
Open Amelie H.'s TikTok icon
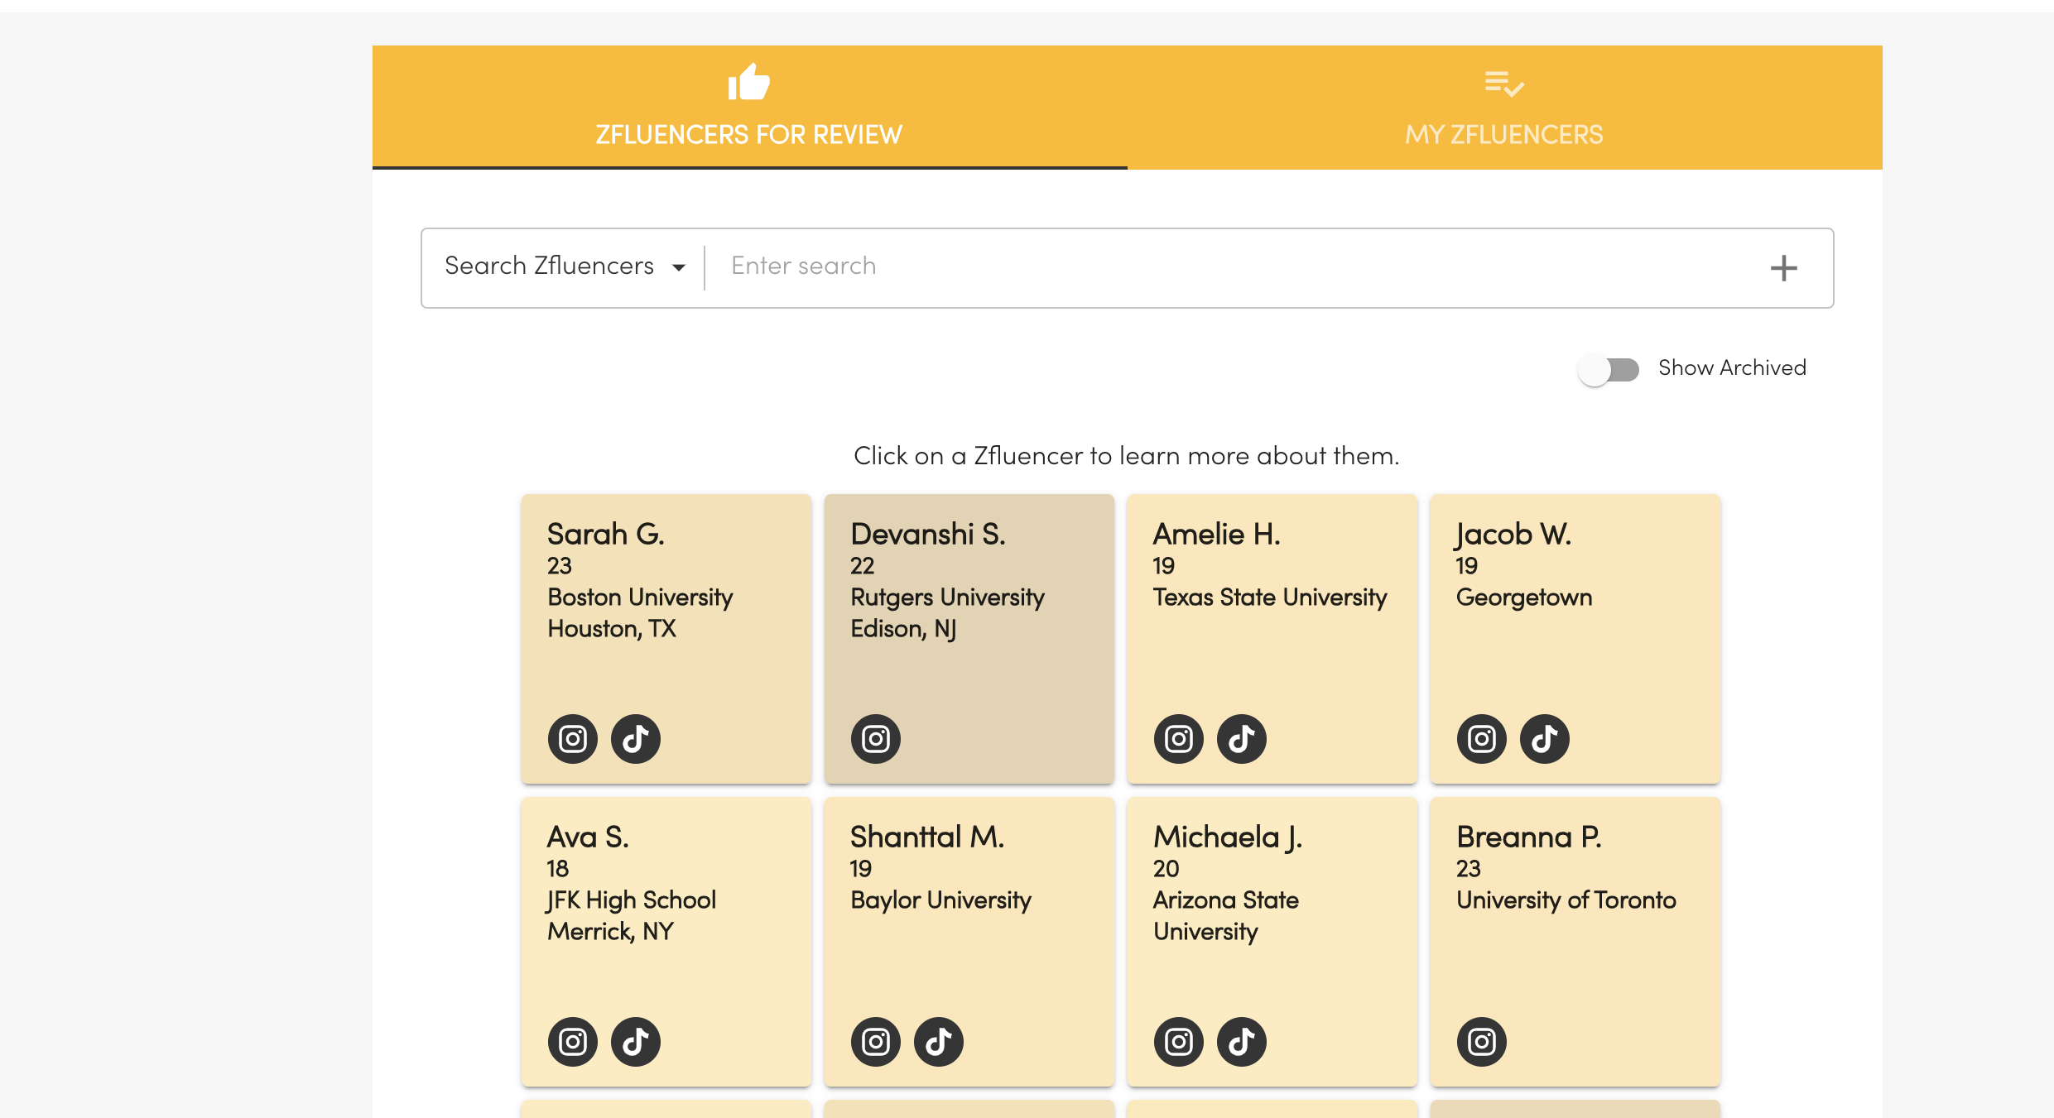coord(1242,738)
